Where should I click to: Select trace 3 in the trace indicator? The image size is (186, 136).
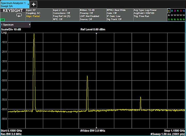pyautogui.click(x=175, y=11)
